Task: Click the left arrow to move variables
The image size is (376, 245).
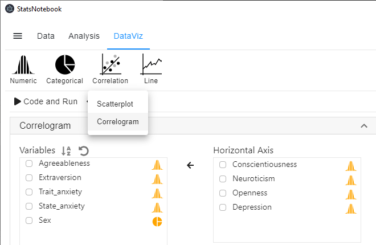Action: (190, 165)
